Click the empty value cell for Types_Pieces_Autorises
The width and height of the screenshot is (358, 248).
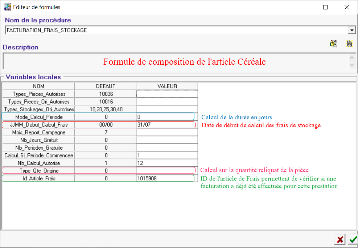(167, 94)
